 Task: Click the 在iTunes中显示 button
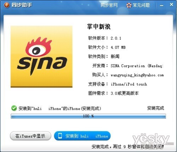(30, 136)
